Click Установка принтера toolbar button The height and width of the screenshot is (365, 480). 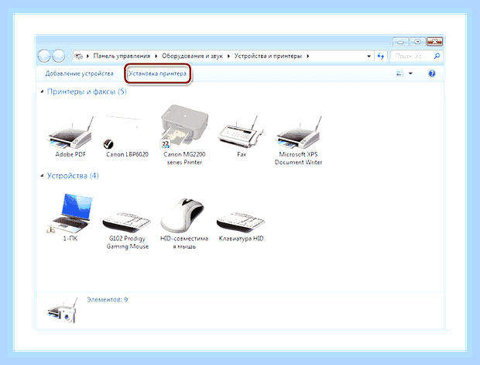click(x=157, y=74)
